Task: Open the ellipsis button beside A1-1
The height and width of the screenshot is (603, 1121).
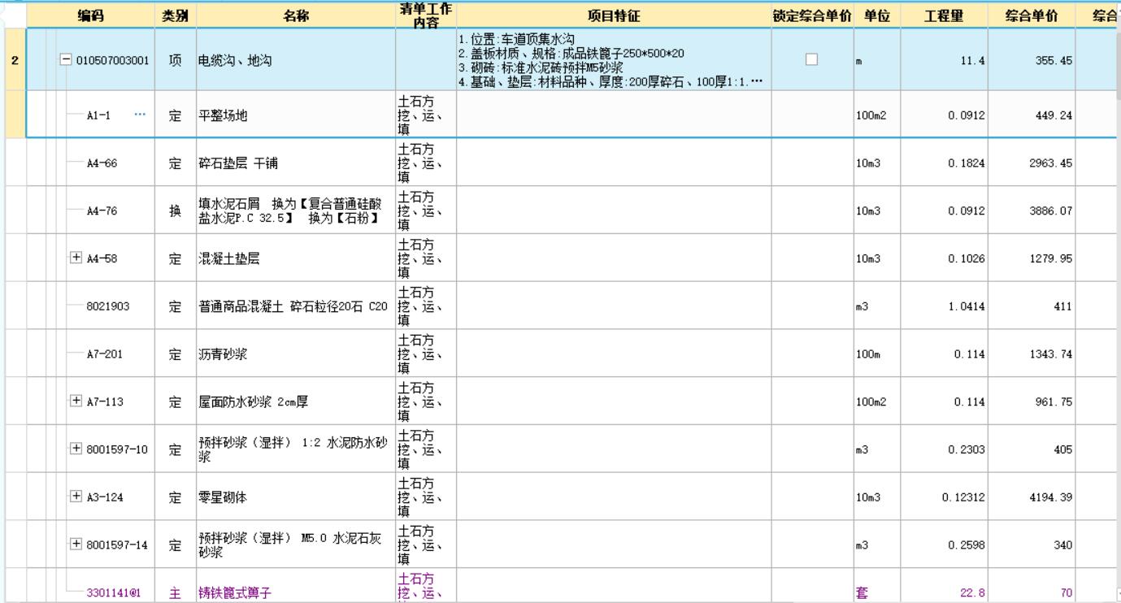Action: point(140,115)
